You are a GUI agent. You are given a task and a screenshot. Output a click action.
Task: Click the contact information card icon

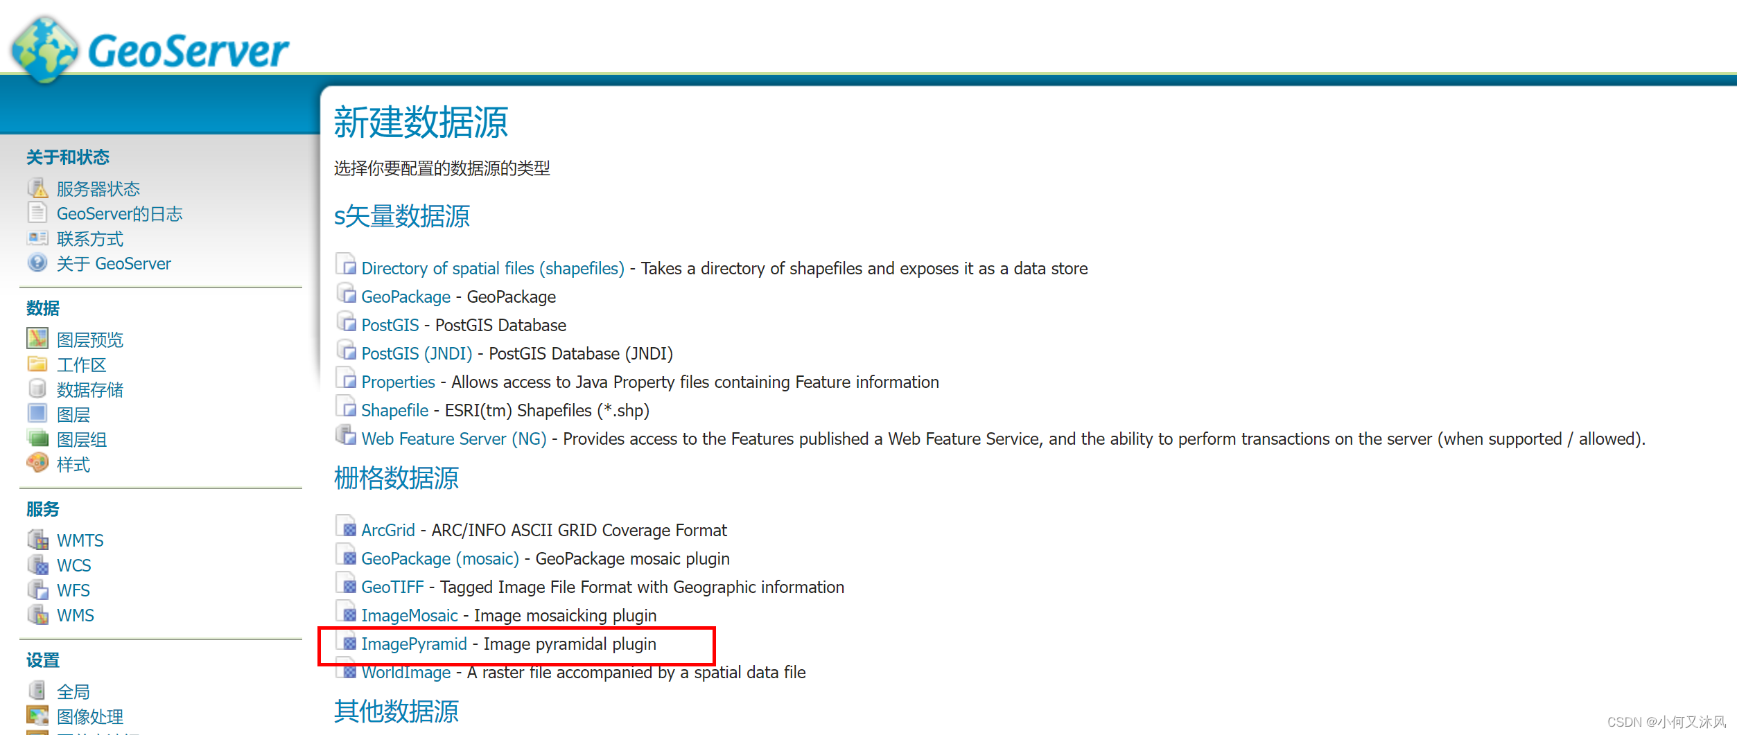point(37,238)
